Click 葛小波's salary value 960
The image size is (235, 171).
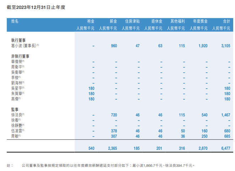(114, 46)
